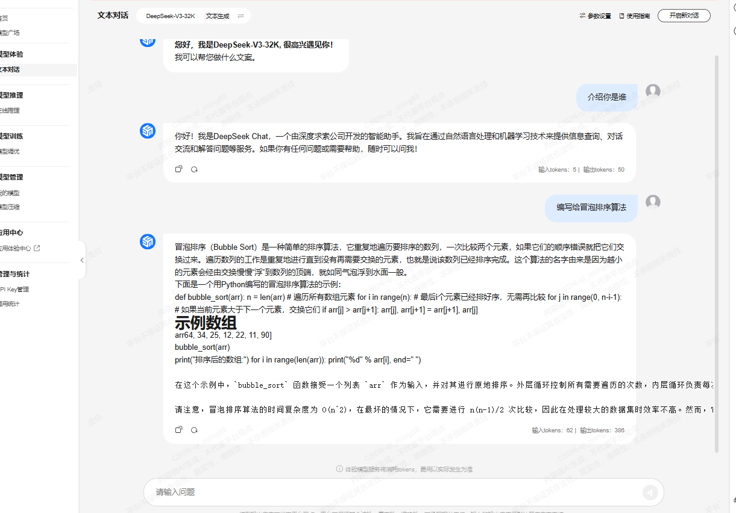Start a new chat with 开启新对话
736x513 pixels.
coord(684,16)
